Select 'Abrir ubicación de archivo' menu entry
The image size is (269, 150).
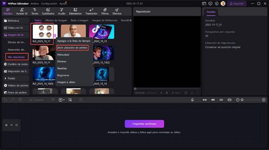pyautogui.click(x=72, y=48)
